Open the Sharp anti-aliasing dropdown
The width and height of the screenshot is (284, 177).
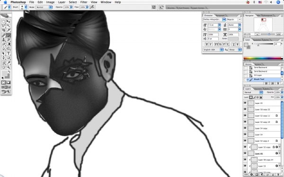click(x=235, y=50)
